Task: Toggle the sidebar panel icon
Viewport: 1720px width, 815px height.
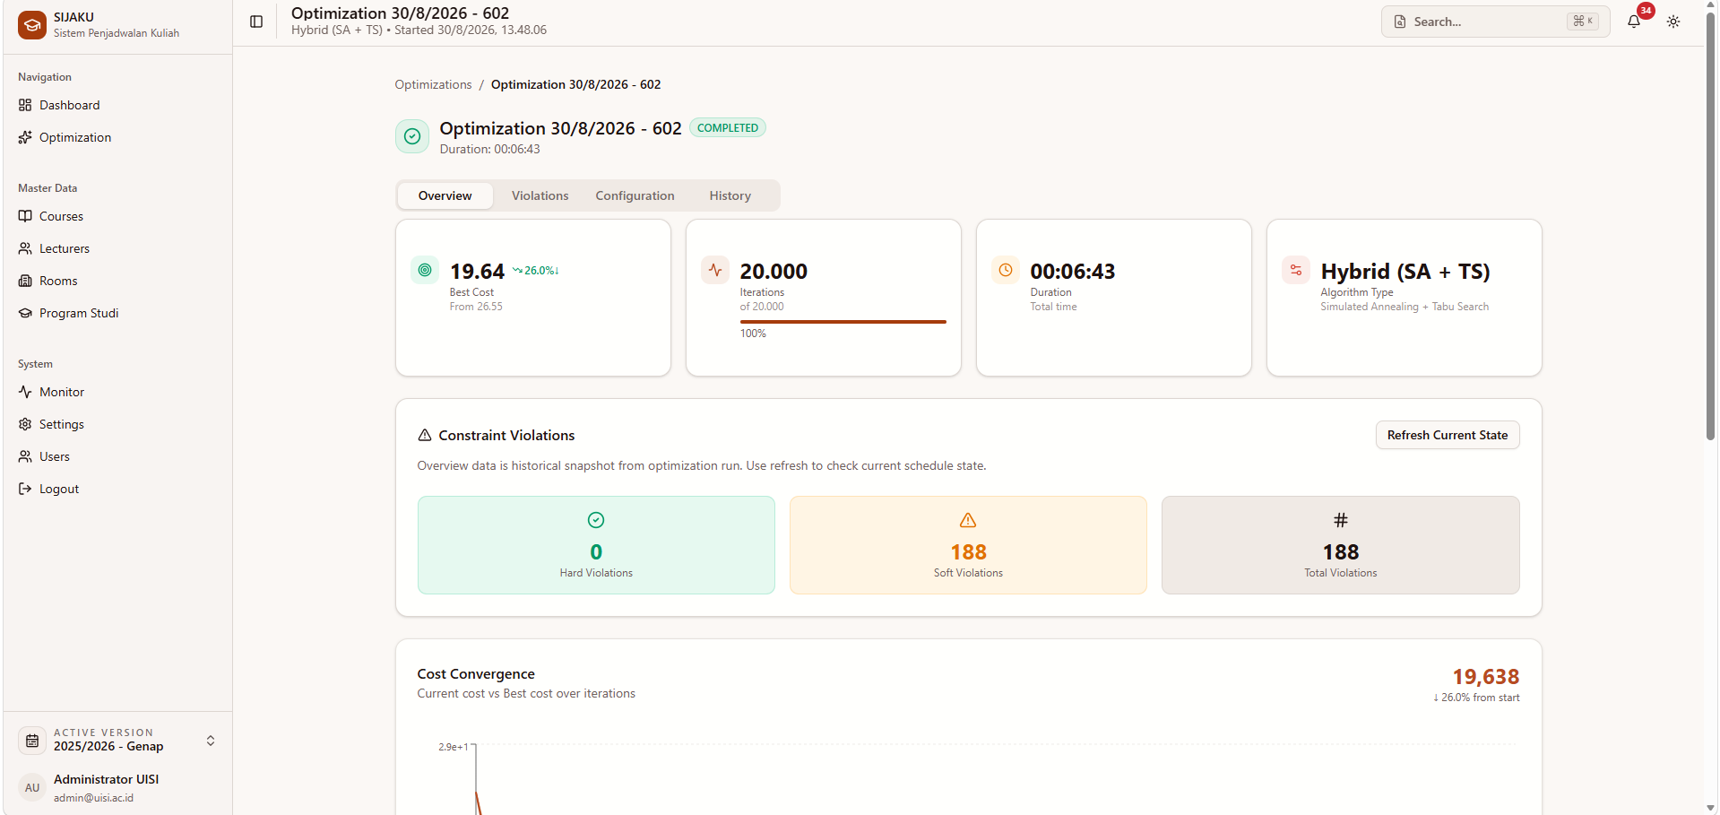Action: pos(256,22)
